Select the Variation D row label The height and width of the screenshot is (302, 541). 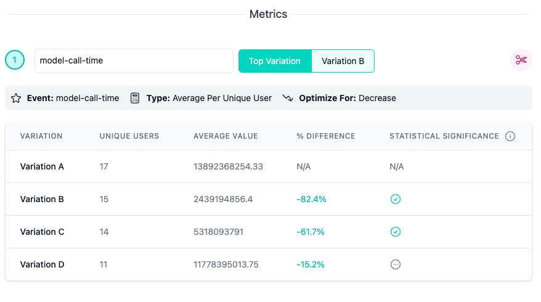click(42, 264)
